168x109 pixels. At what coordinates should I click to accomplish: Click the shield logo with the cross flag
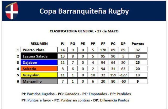(x=12, y=11)
